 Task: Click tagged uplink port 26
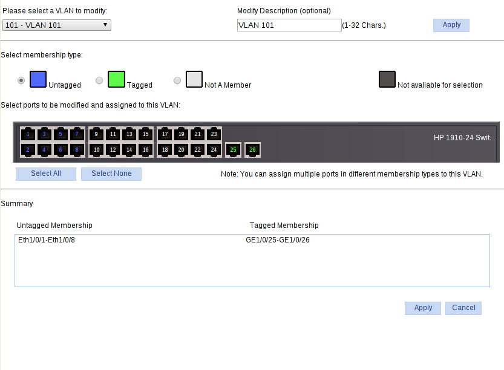pos(253,150)
